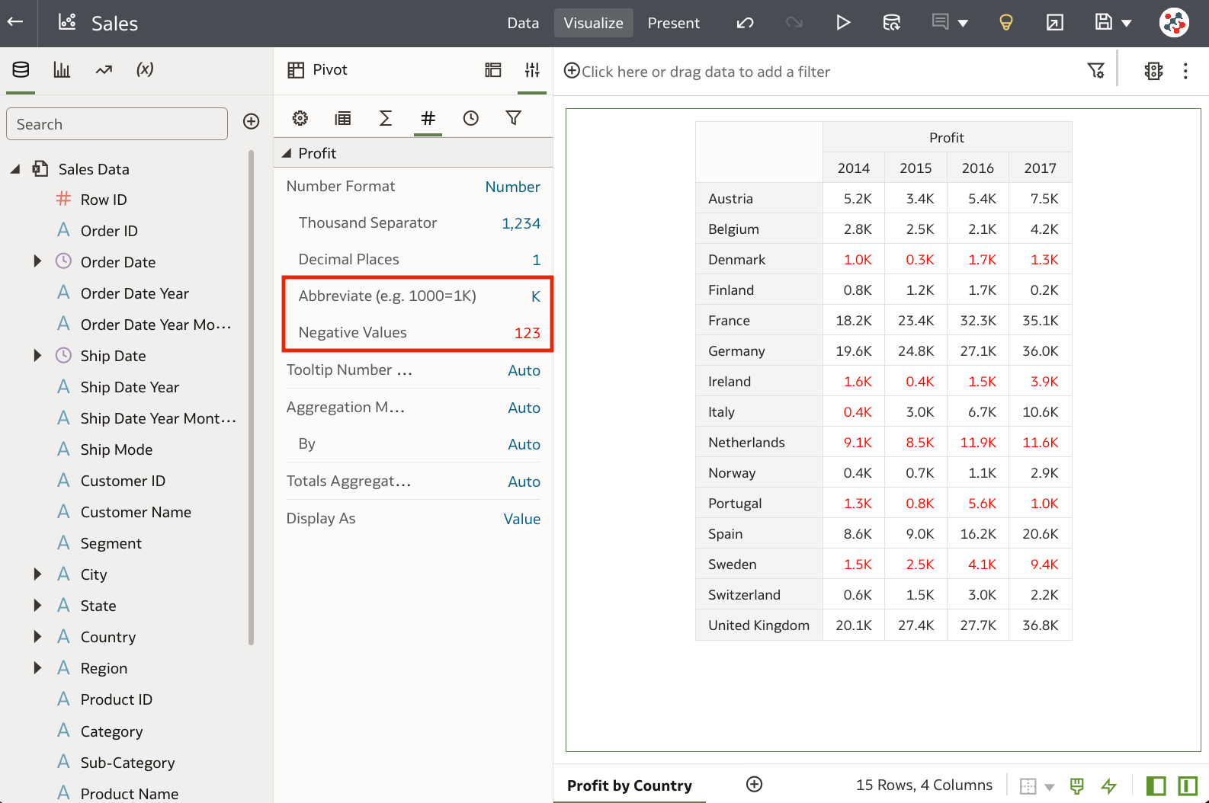
Task: Open the Totals sigma properties tab
Action: point(386,118)
